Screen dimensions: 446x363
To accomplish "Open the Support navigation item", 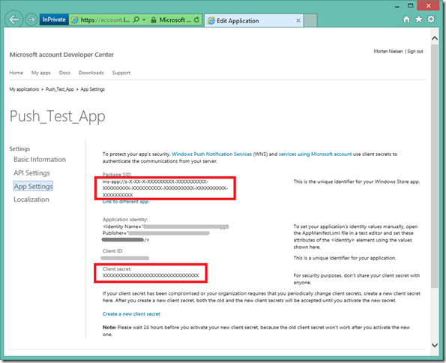I will pyautogui.click(x=121, y=73).
